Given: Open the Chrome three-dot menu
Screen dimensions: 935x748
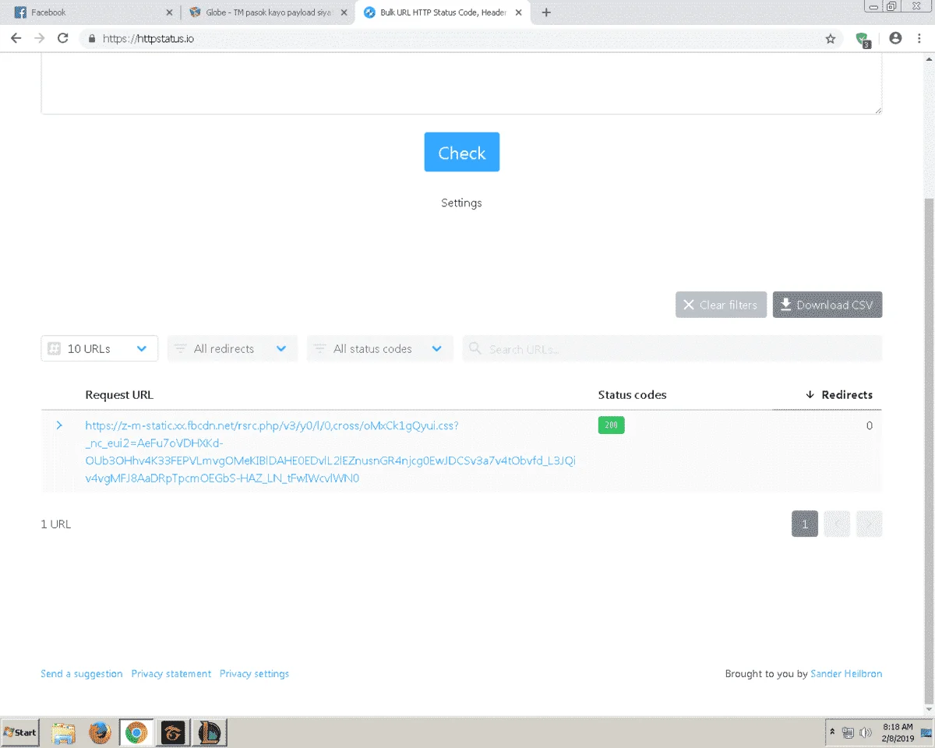Looking at the screenshot, I should [x=921, y=38].
